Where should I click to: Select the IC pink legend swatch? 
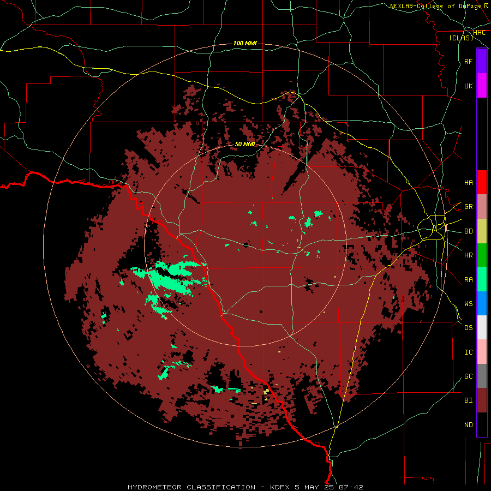482,352
